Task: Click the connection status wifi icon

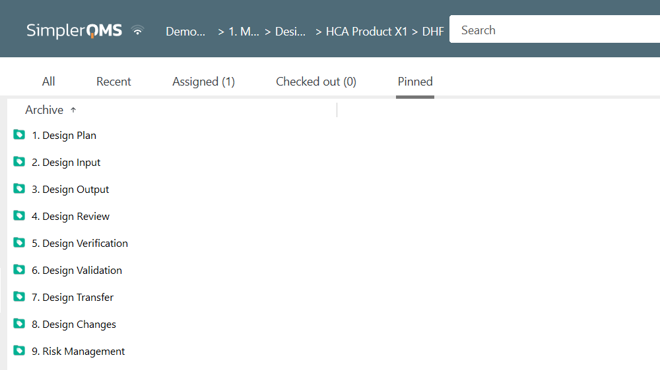Action: [137, 31]
